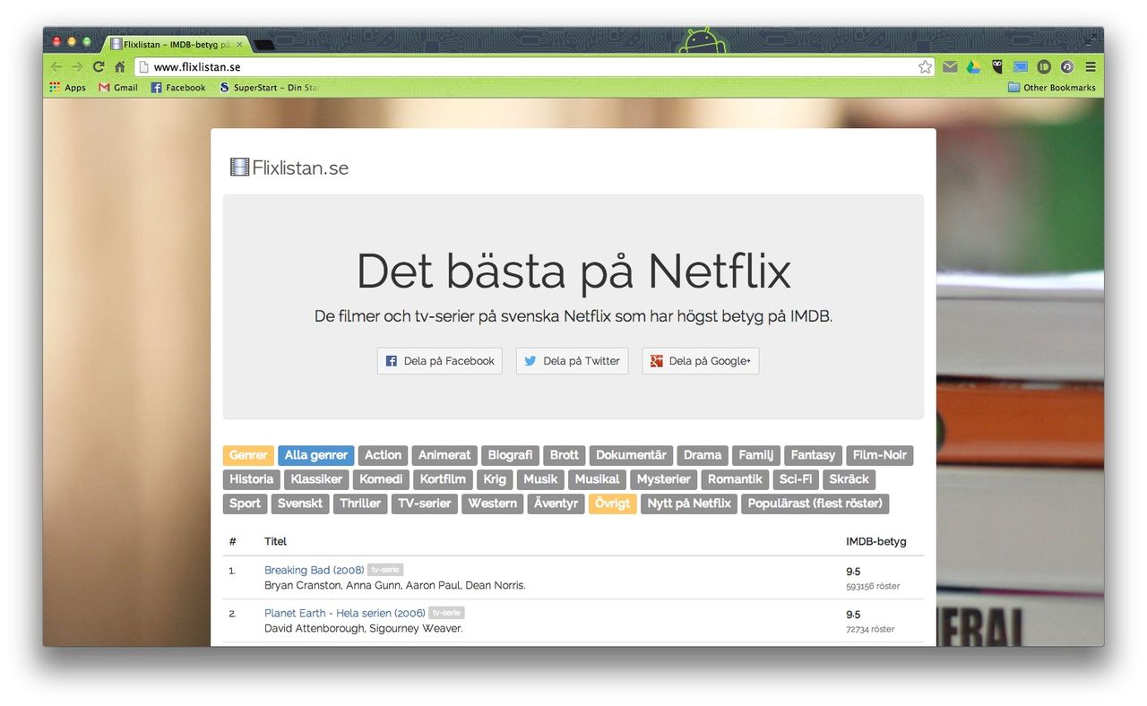
Task: Filter by the Klassiker genre
Action: [316, 479]
